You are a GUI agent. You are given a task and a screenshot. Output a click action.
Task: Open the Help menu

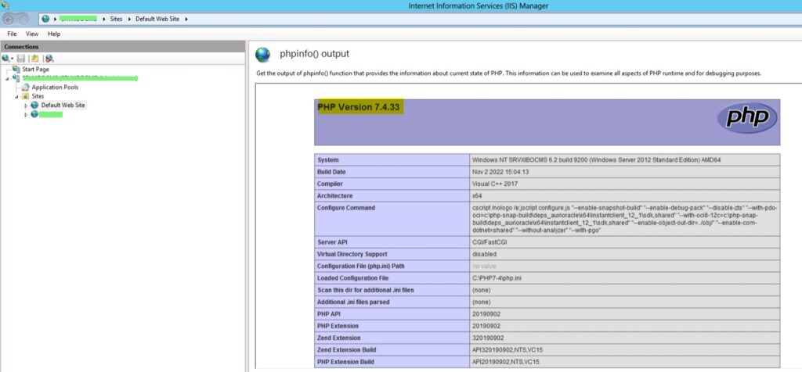coord(54,34)
